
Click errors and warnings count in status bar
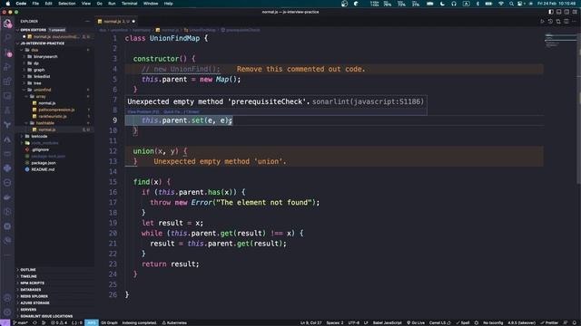(59, 322)
